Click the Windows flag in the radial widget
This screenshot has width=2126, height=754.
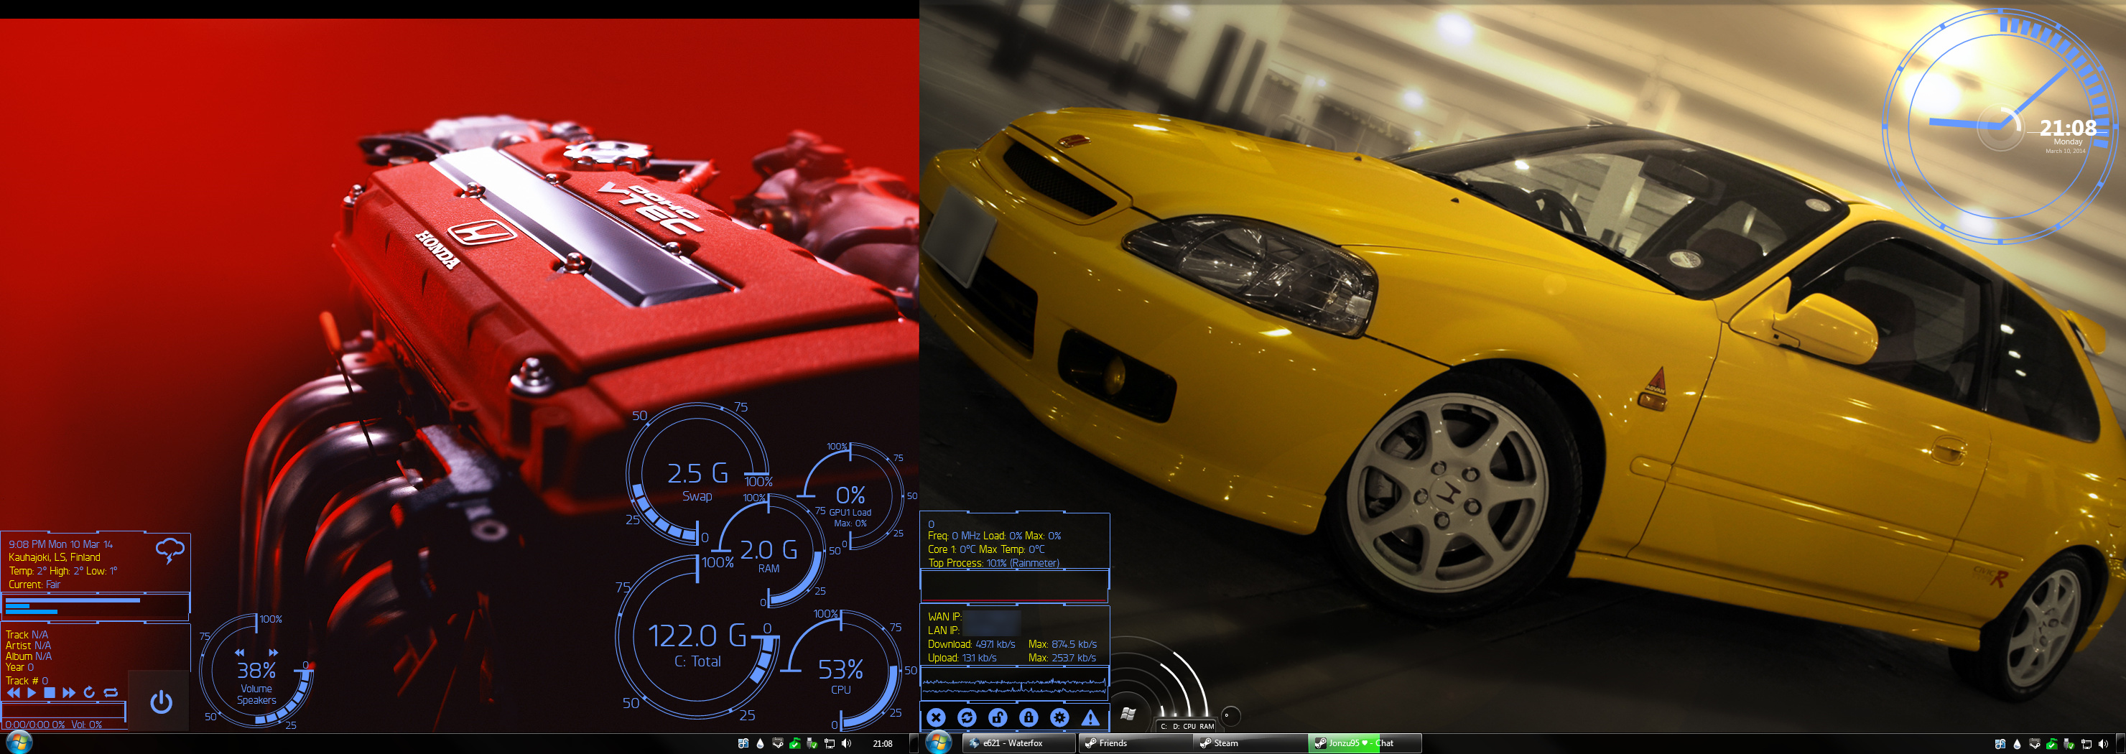point(1129,714)
